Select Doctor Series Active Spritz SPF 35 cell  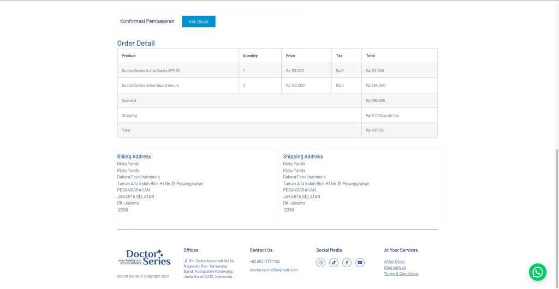point(178,70)
